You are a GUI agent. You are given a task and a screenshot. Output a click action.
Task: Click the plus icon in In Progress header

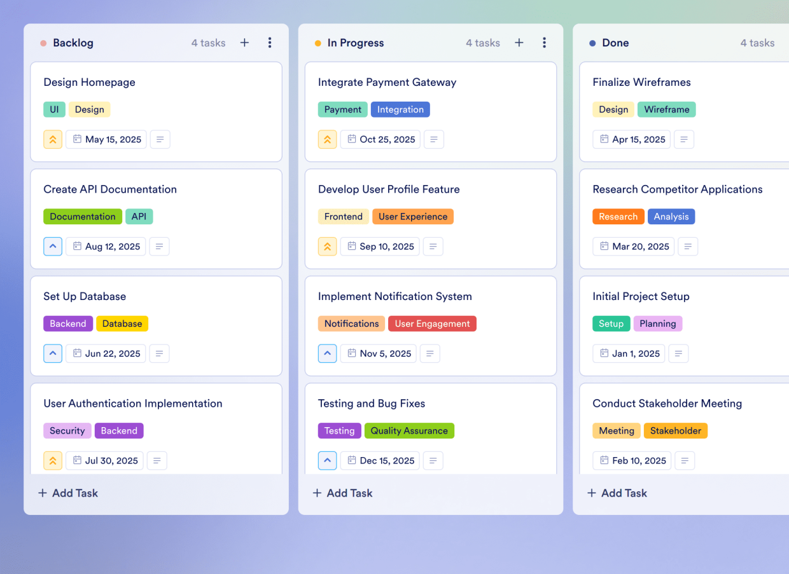tap(519, 43)
